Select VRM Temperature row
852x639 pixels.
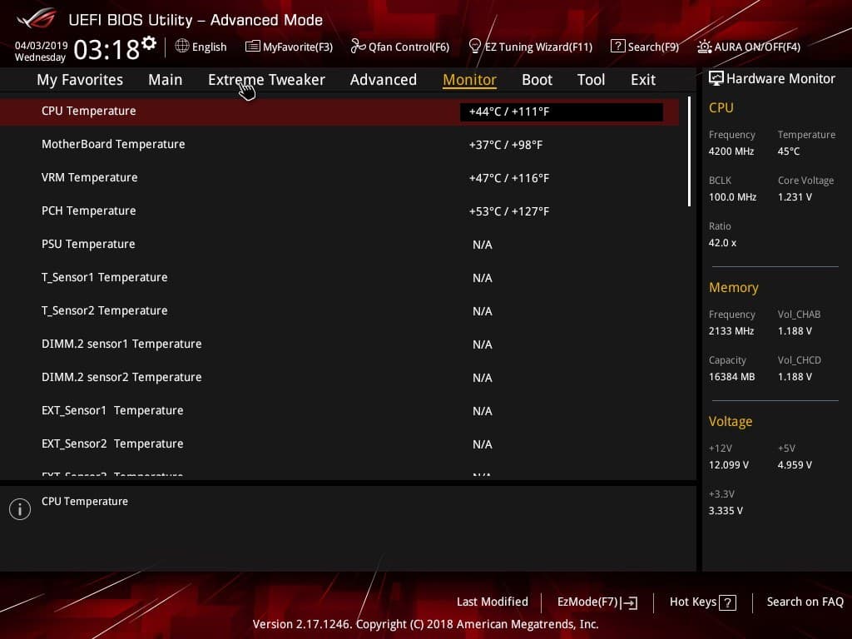click(339, 178)
